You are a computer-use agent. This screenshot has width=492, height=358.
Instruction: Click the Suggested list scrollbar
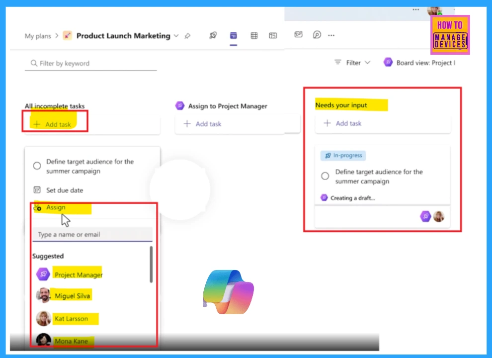tap(151, 265)
